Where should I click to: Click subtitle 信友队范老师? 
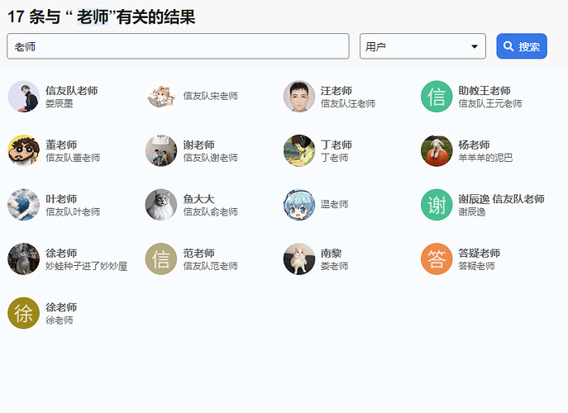pyautogui.click(x=211, y=266)
